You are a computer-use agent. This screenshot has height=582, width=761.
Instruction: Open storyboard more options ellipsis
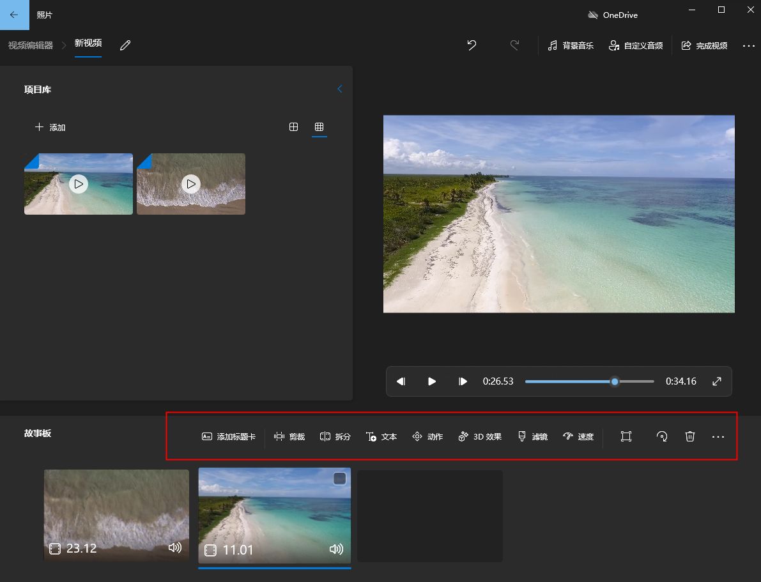coord(718,437)
